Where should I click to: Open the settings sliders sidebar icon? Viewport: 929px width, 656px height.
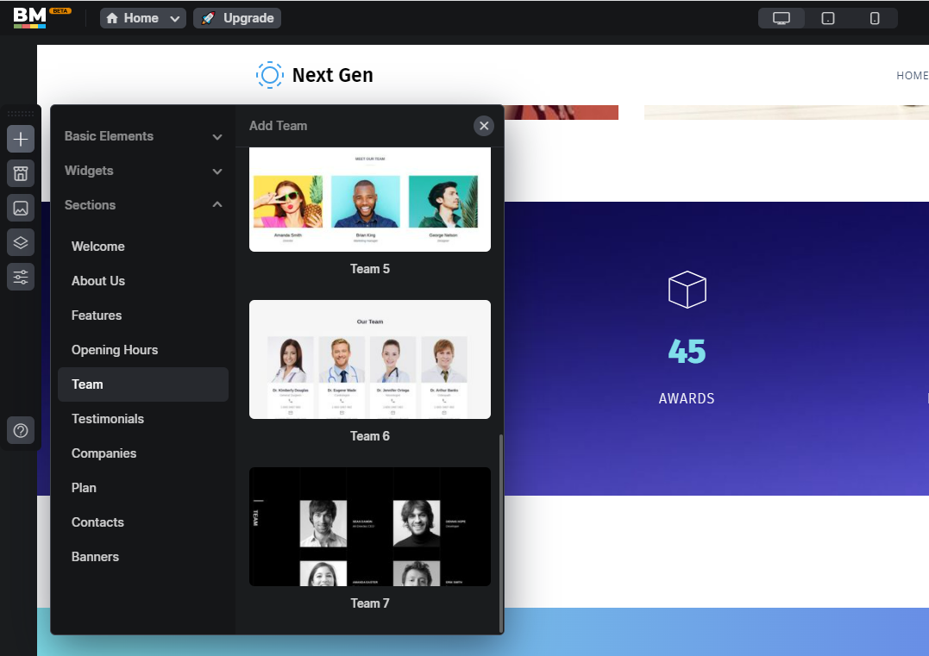(x=21, y=277)
